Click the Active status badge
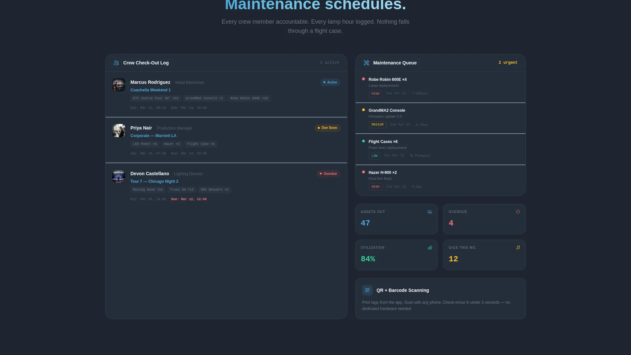This screenshot has height=355, width=631. (330, 83)
